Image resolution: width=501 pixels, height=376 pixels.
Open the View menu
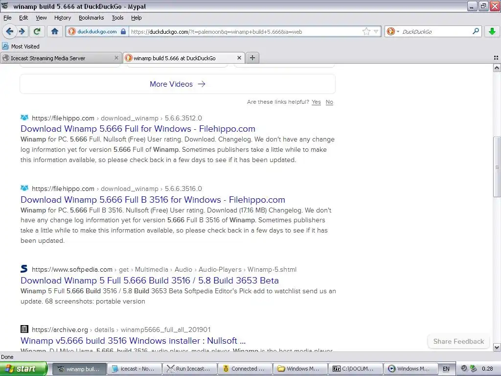pyautogui.click(x=41, y=18)
